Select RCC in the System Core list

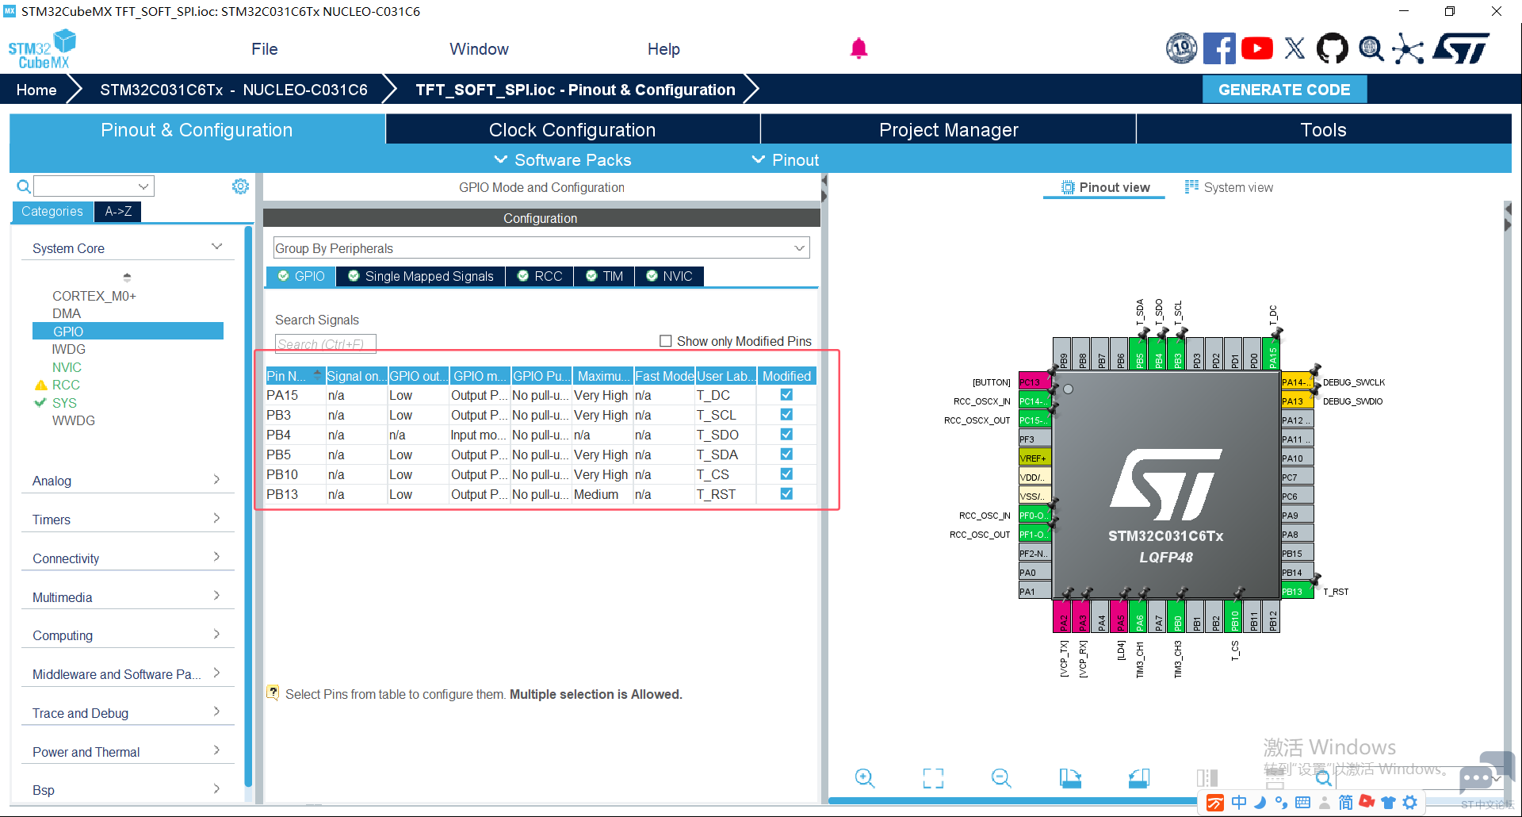point(66,385)
